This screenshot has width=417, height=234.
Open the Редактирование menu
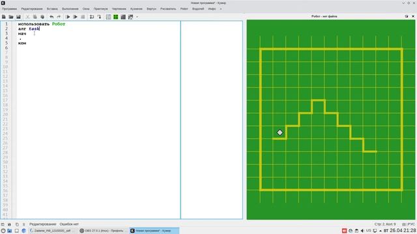point(32,8)
